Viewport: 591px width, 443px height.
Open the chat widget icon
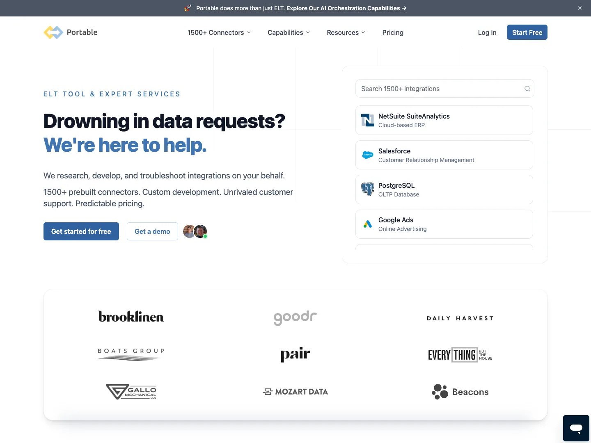tap(576, 428)
